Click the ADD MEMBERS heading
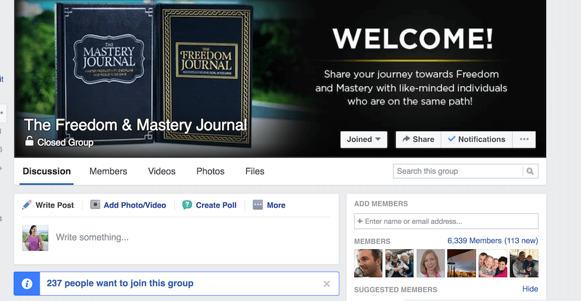The width and height of the screenshot is (581, 301). coord(381,204)
